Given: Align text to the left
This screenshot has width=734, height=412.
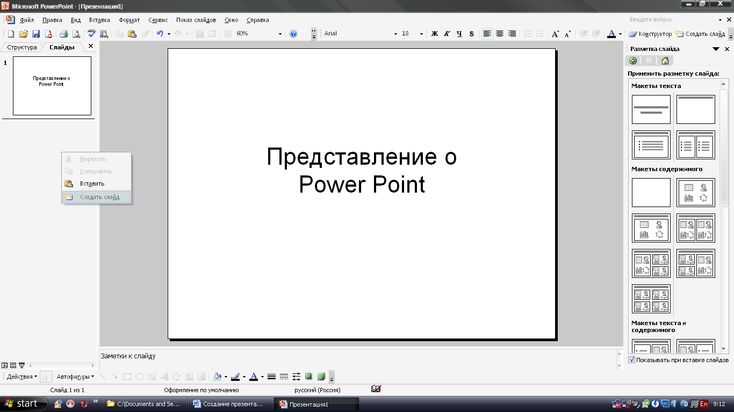Looking at the screenshot, I should (487, 34).
